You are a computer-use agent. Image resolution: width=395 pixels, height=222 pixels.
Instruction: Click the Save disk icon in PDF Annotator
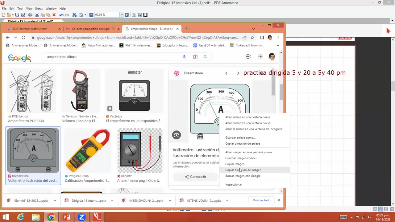click(x=17, y=15)
